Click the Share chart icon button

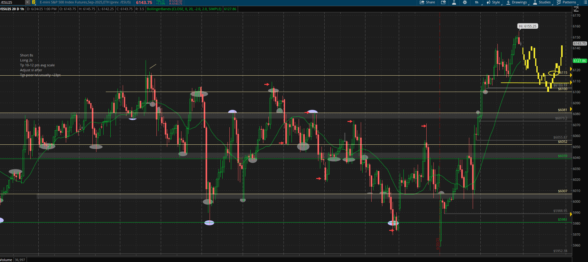[427, 2]
